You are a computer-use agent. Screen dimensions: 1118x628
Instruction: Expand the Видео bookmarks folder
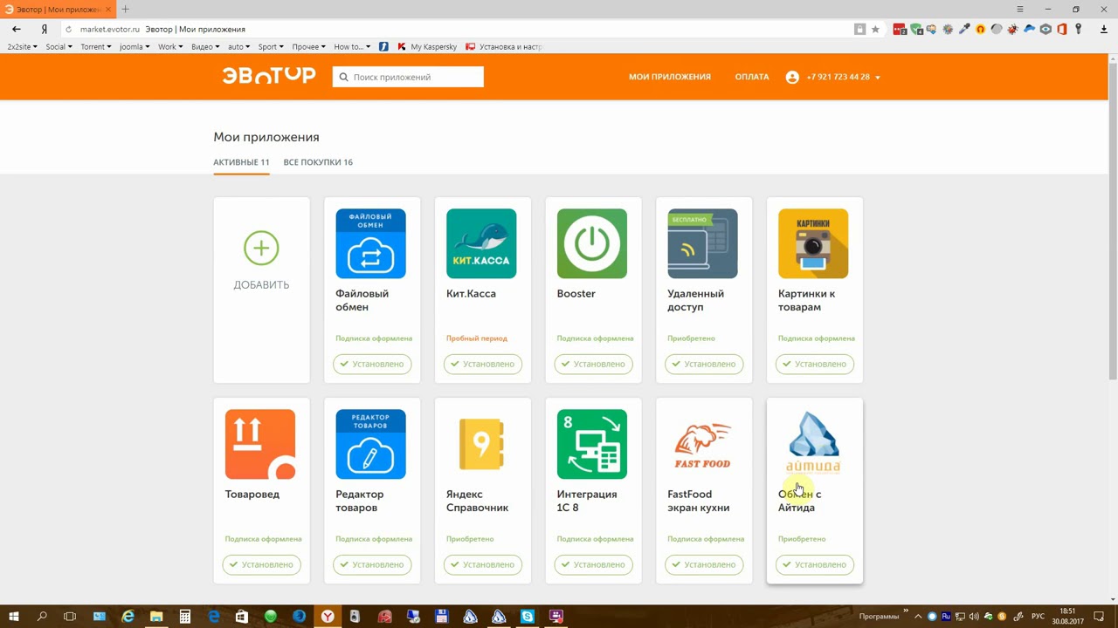click(206, 47)
